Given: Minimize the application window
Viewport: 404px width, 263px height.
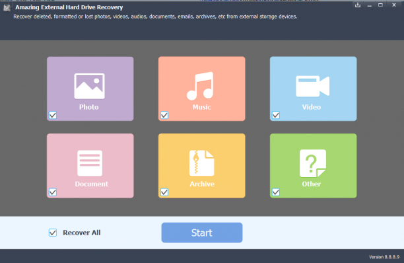Looking at the screenshot, I should [370, 5].
